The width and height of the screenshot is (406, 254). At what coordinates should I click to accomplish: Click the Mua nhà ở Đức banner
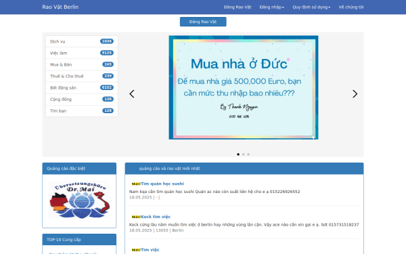[x=244, y=87]
